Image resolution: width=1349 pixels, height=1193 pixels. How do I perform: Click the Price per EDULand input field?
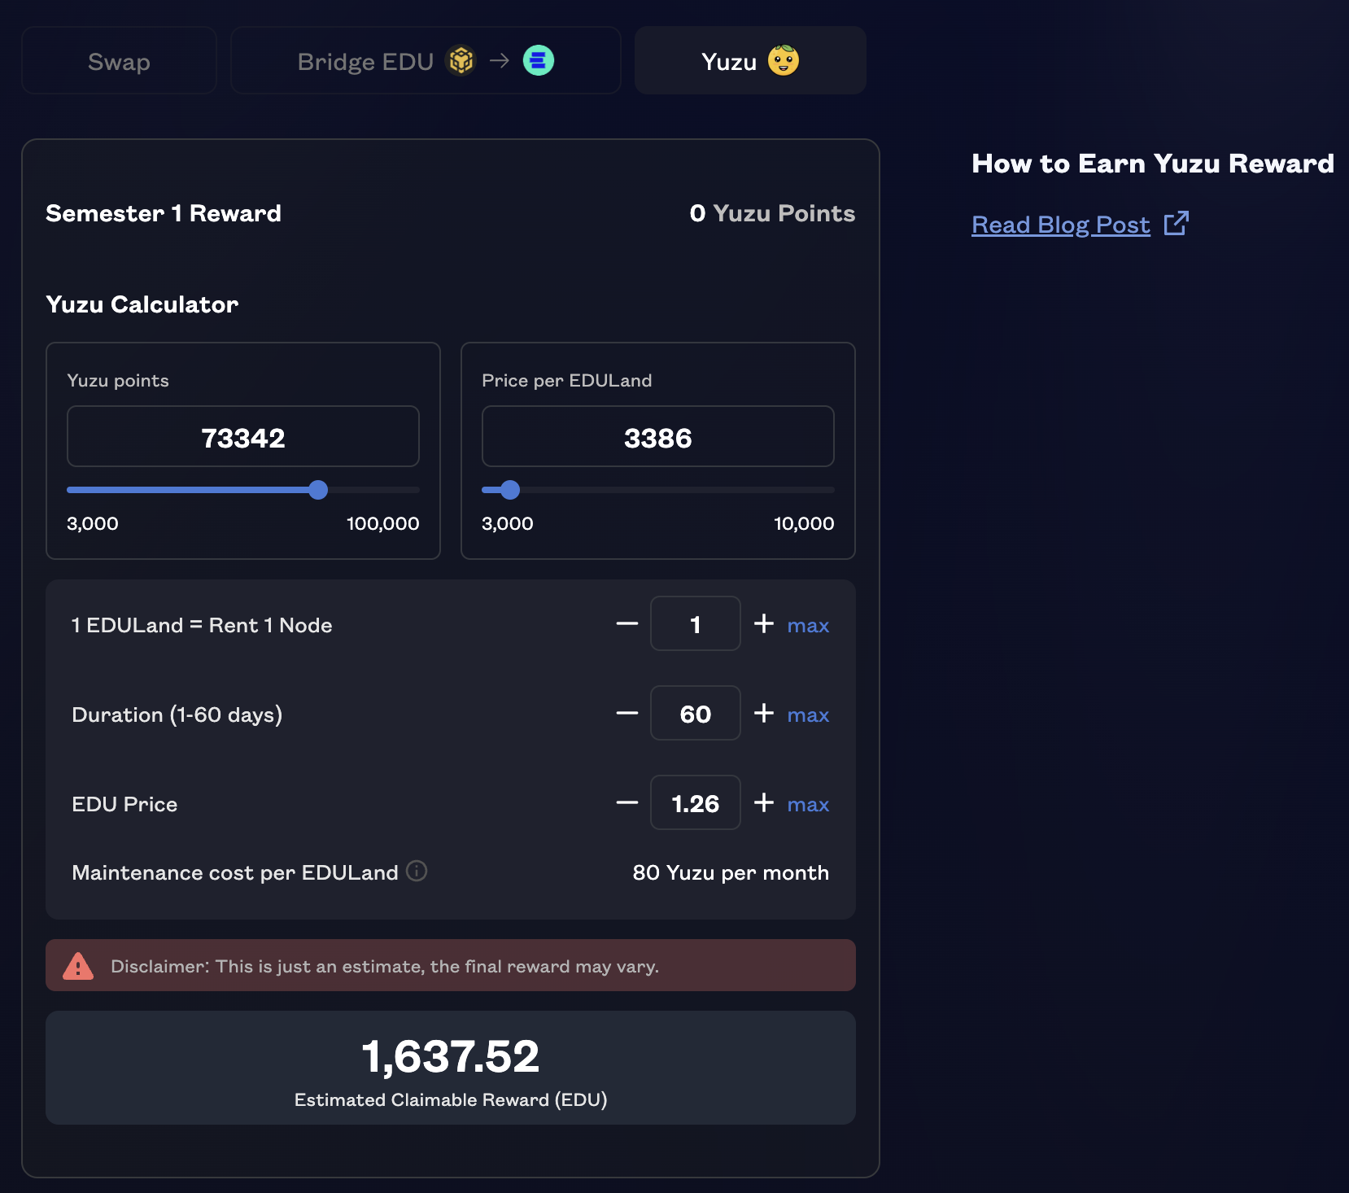657,437
